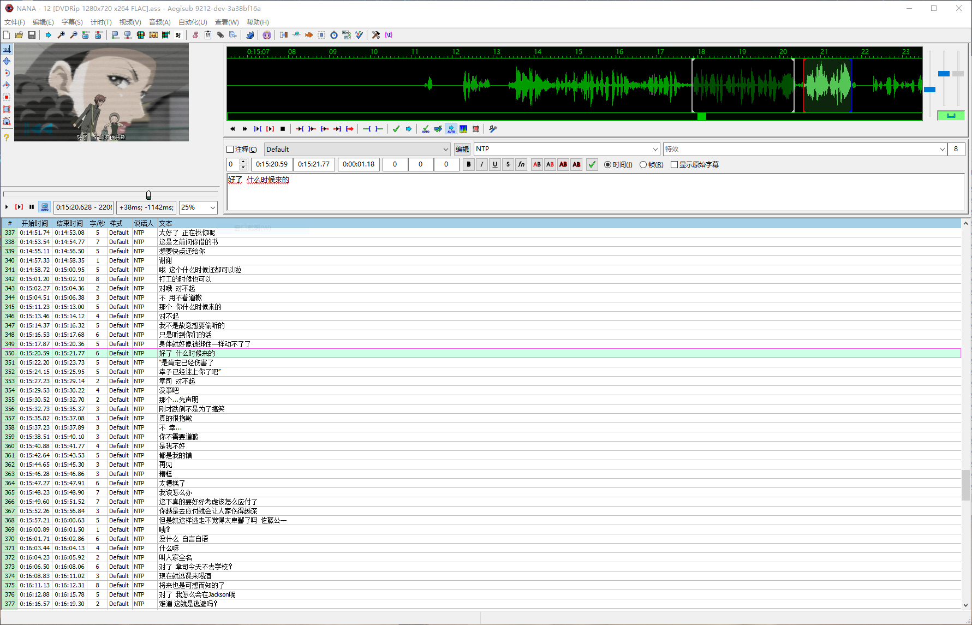The height and width of the screenshot is (625, 972).
Task: Open the Kanji Timer anime girl icon
Action: [267, 35]
